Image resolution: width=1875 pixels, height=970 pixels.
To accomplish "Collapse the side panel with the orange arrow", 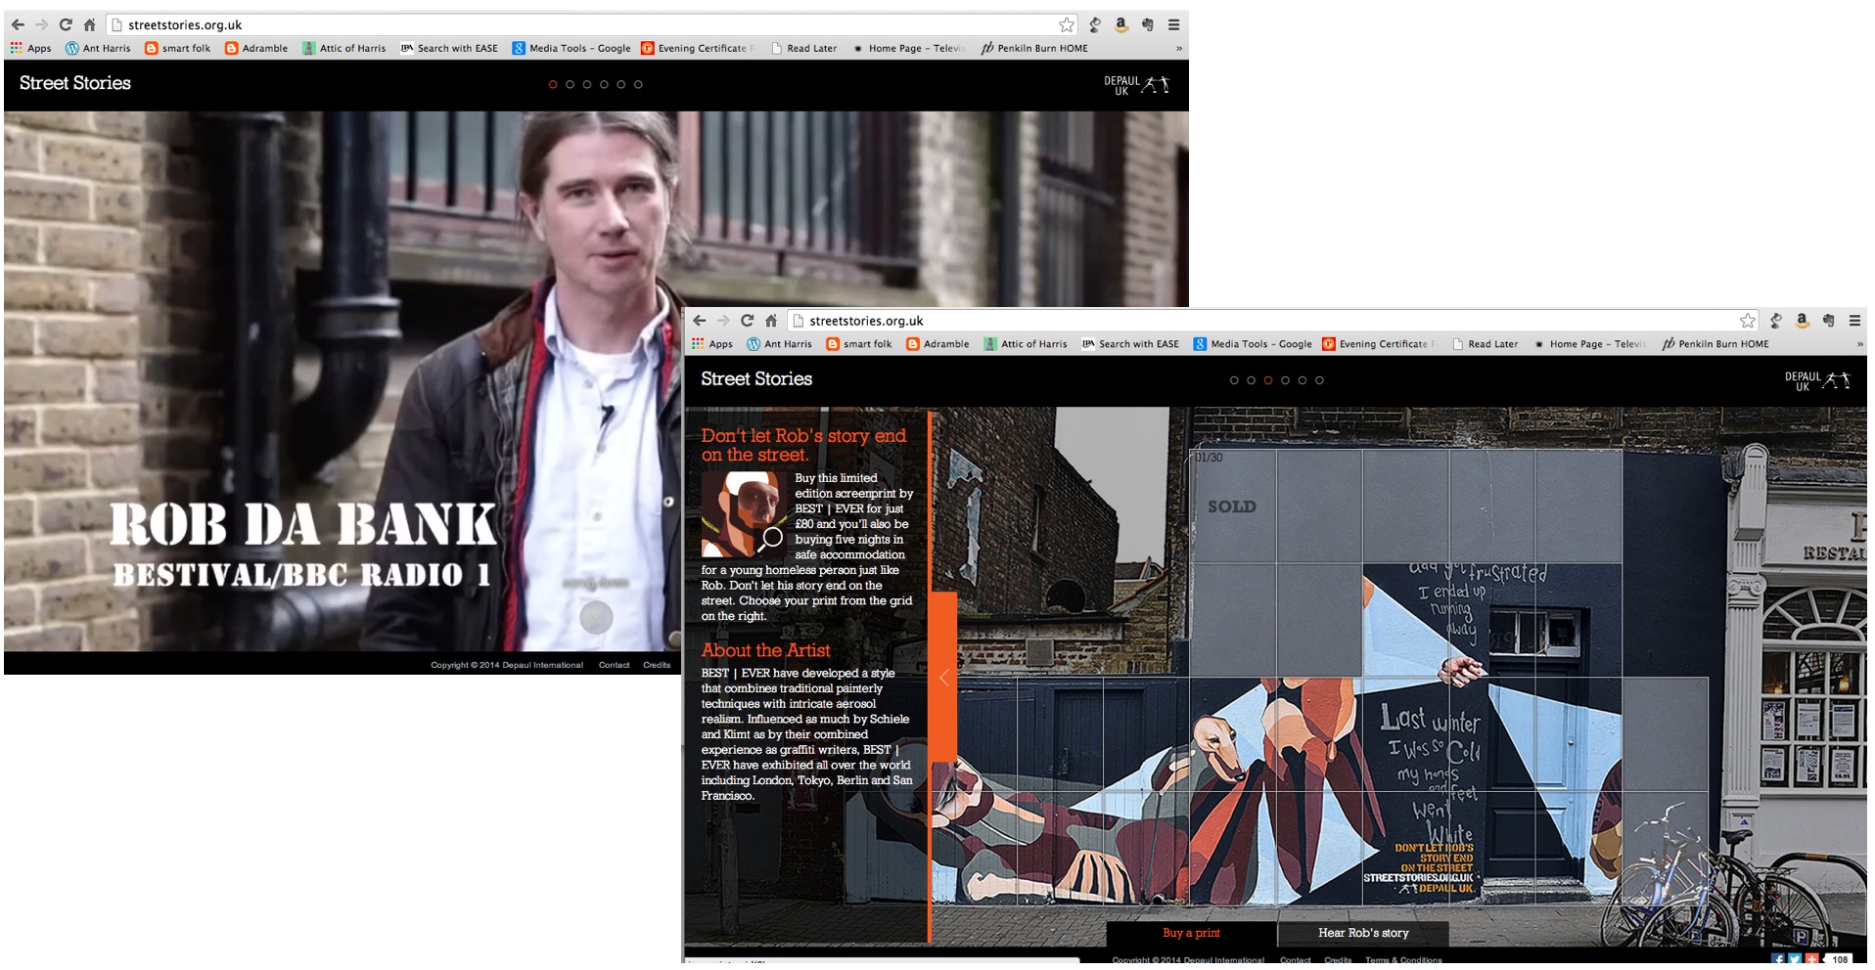I will click(x=943, y=678).
